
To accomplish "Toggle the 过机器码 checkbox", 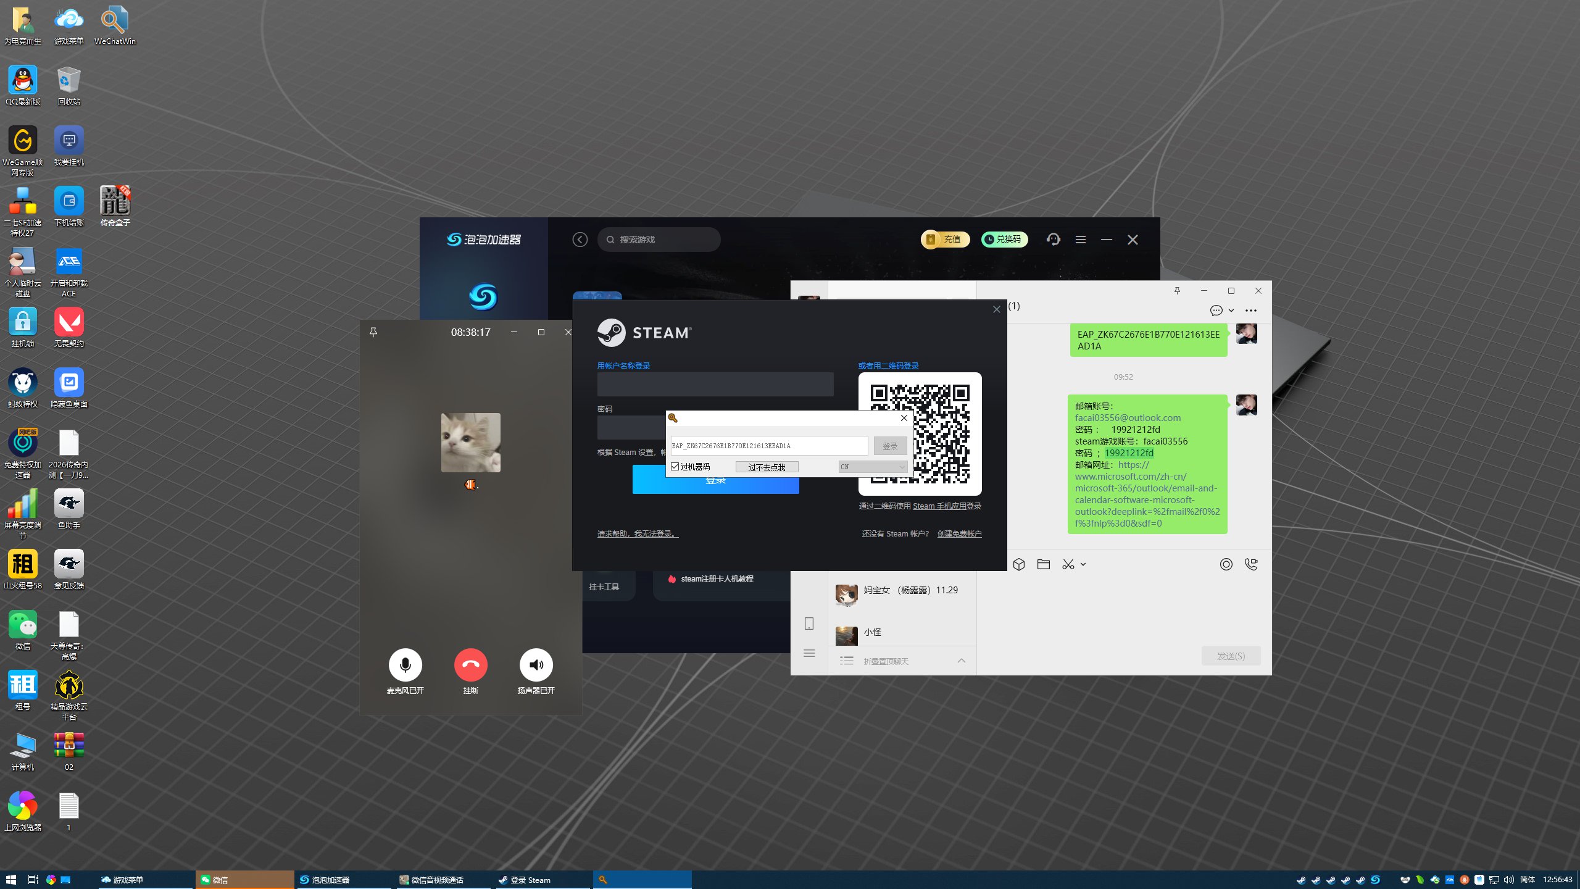I will (675, 467).
